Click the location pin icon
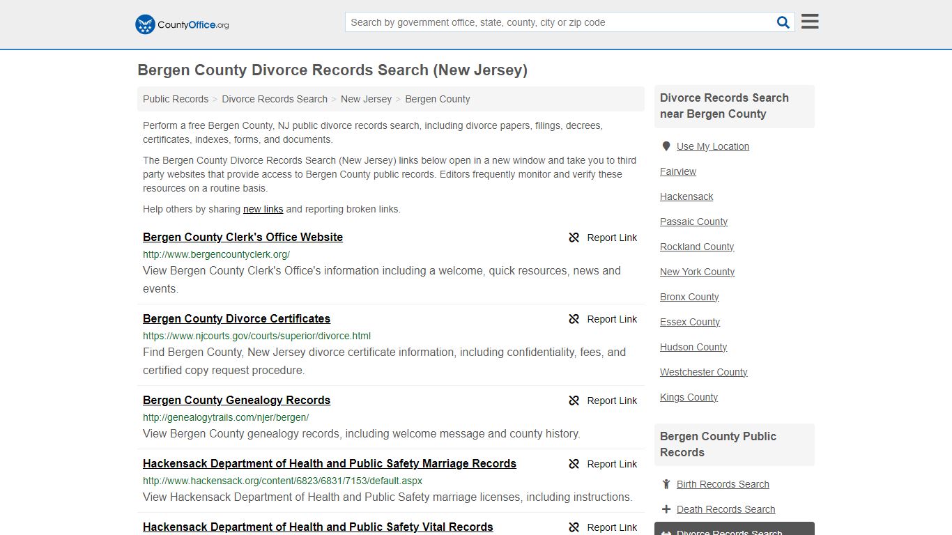The height and width of the screenshot is (535, 952). [666, 146]
